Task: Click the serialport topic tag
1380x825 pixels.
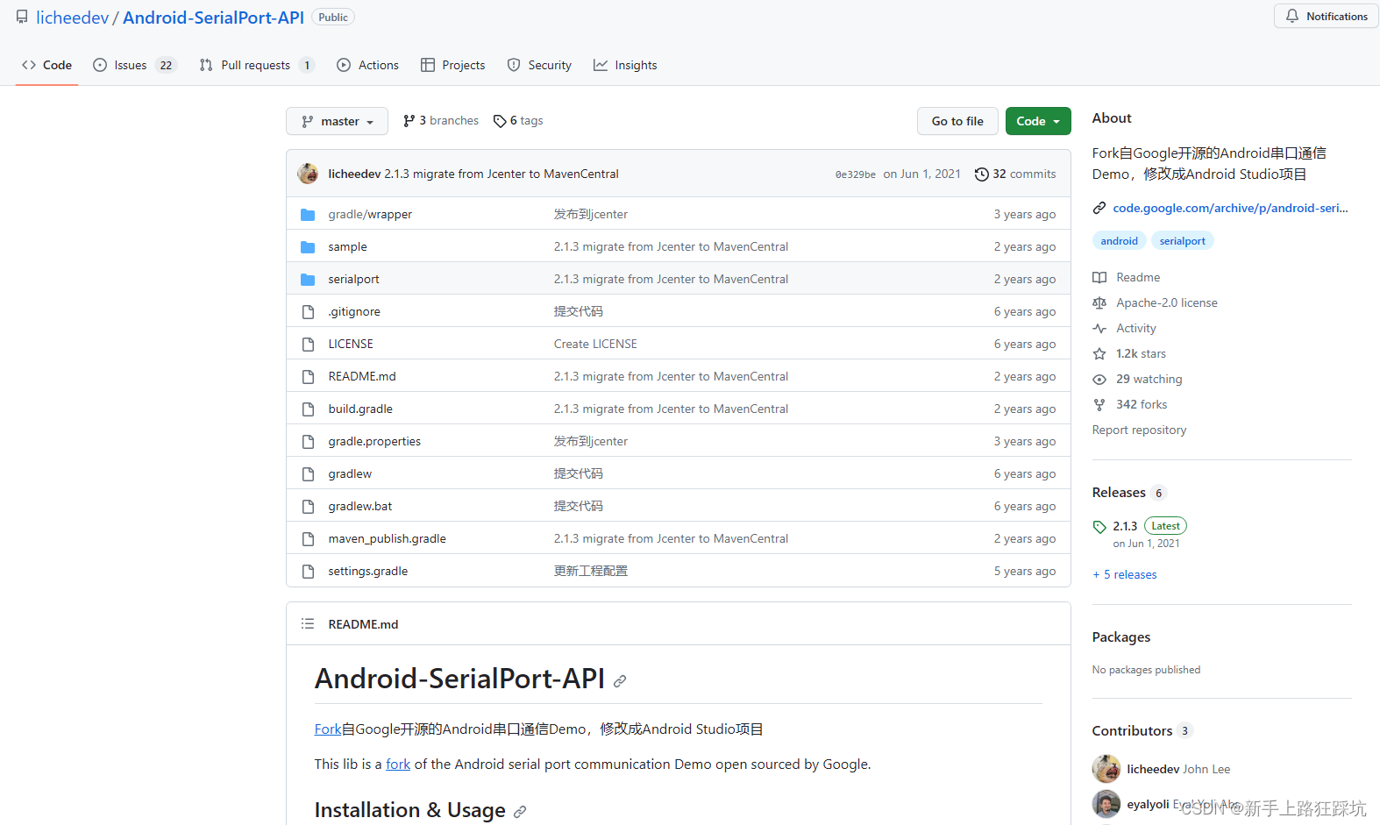Action: click(1182, 241)
